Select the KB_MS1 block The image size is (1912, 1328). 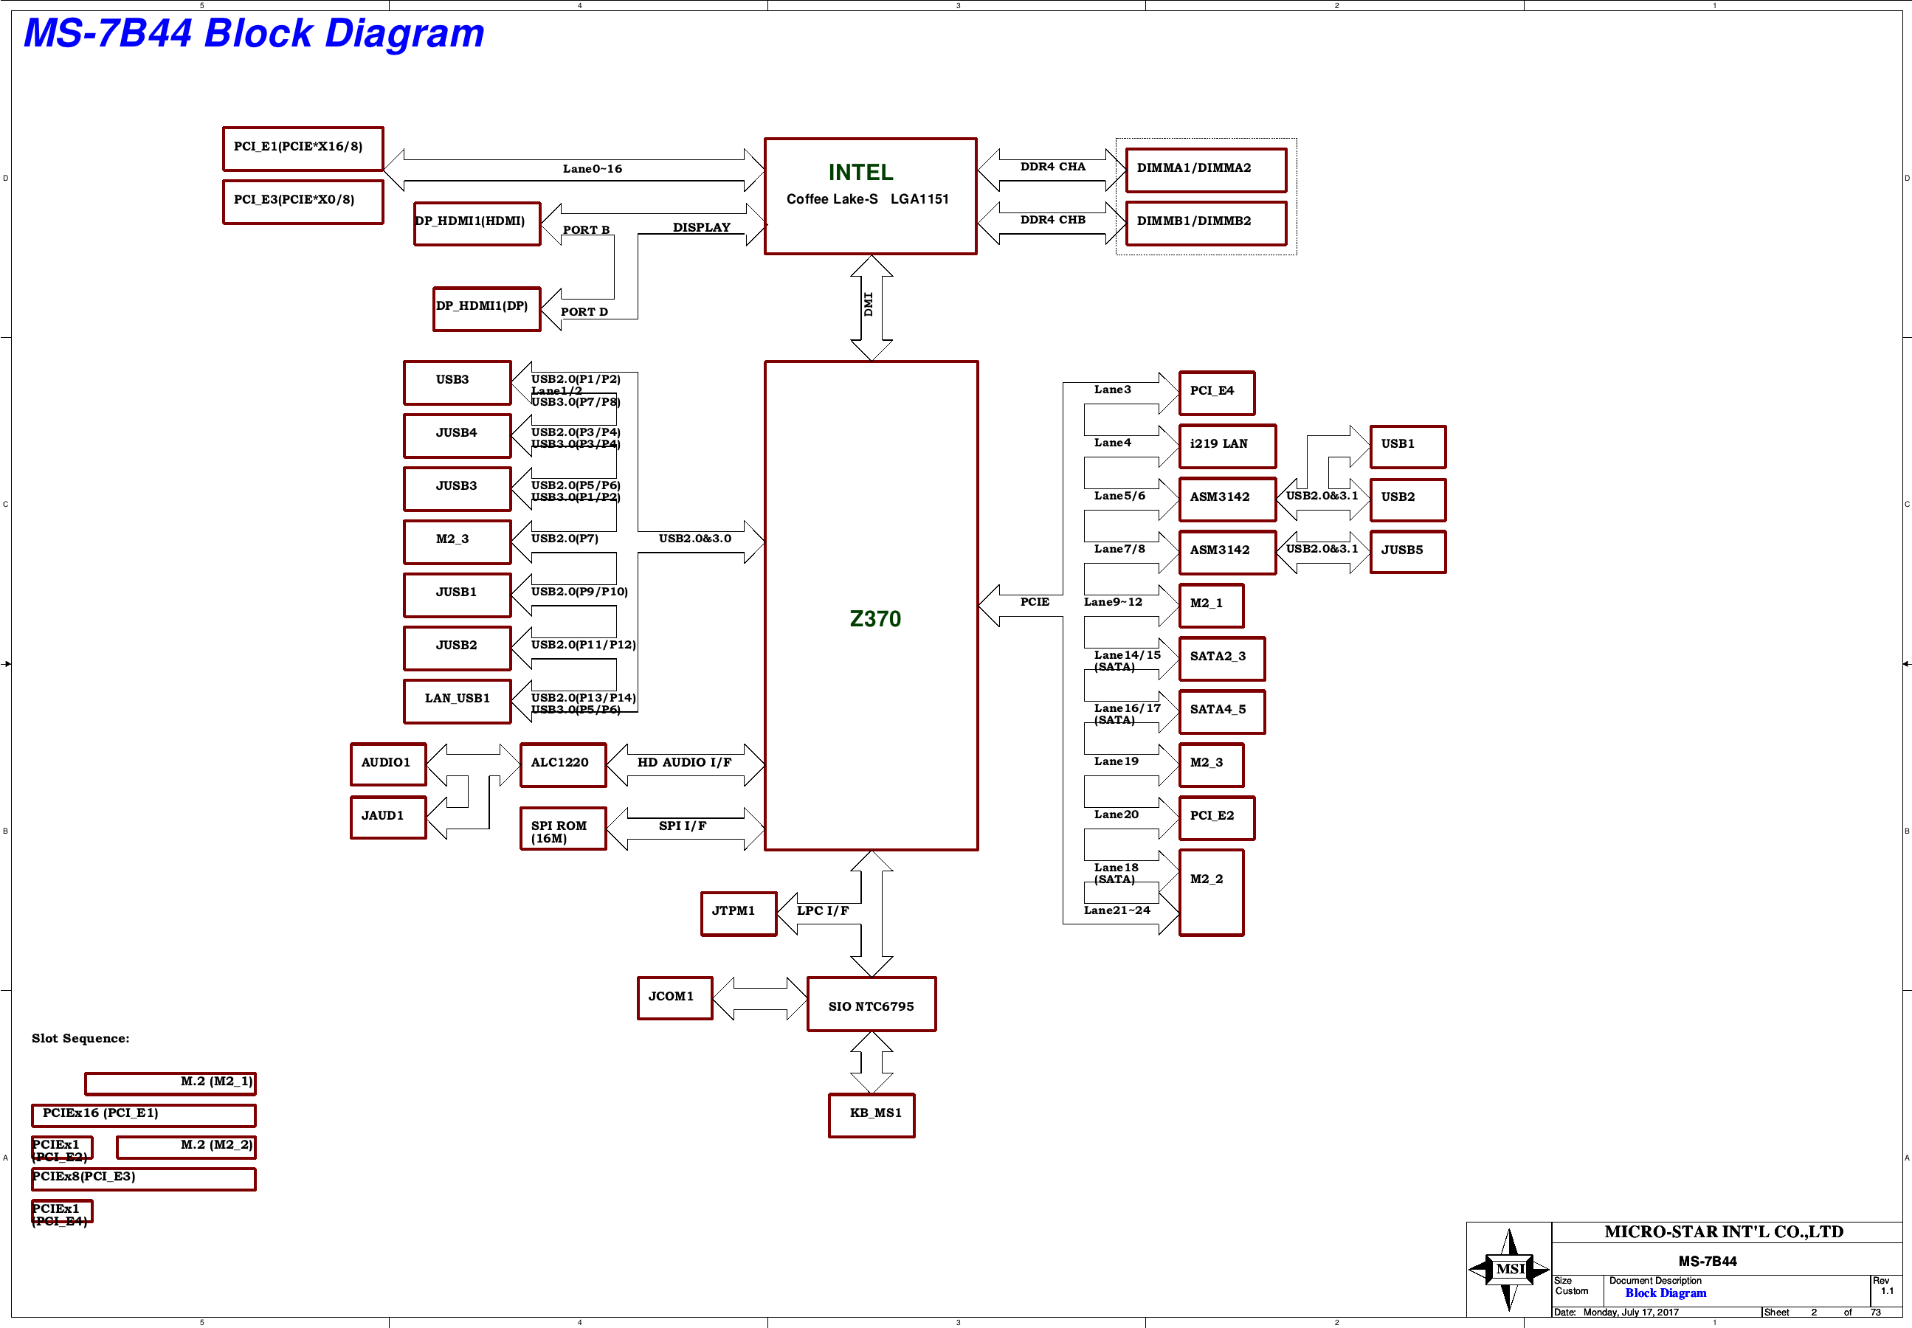point(871,1116)
